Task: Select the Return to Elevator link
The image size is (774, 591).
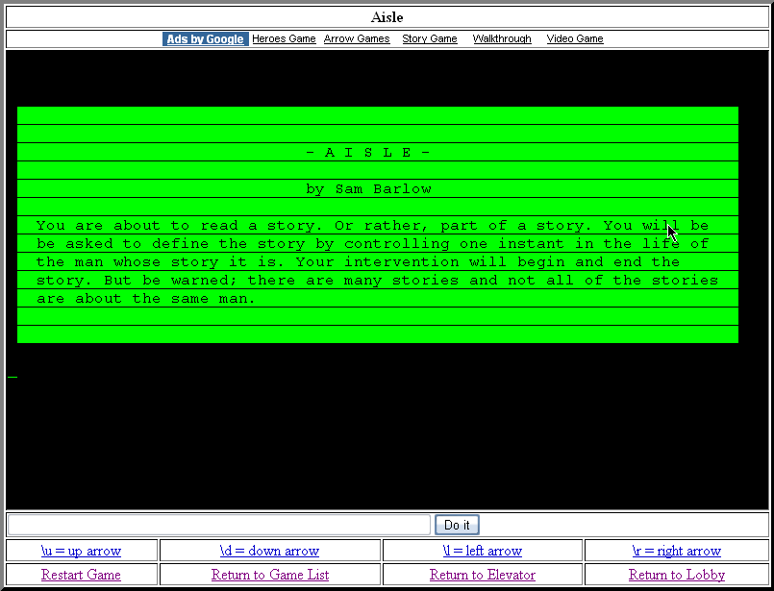Action: click(x=483, y=575)
